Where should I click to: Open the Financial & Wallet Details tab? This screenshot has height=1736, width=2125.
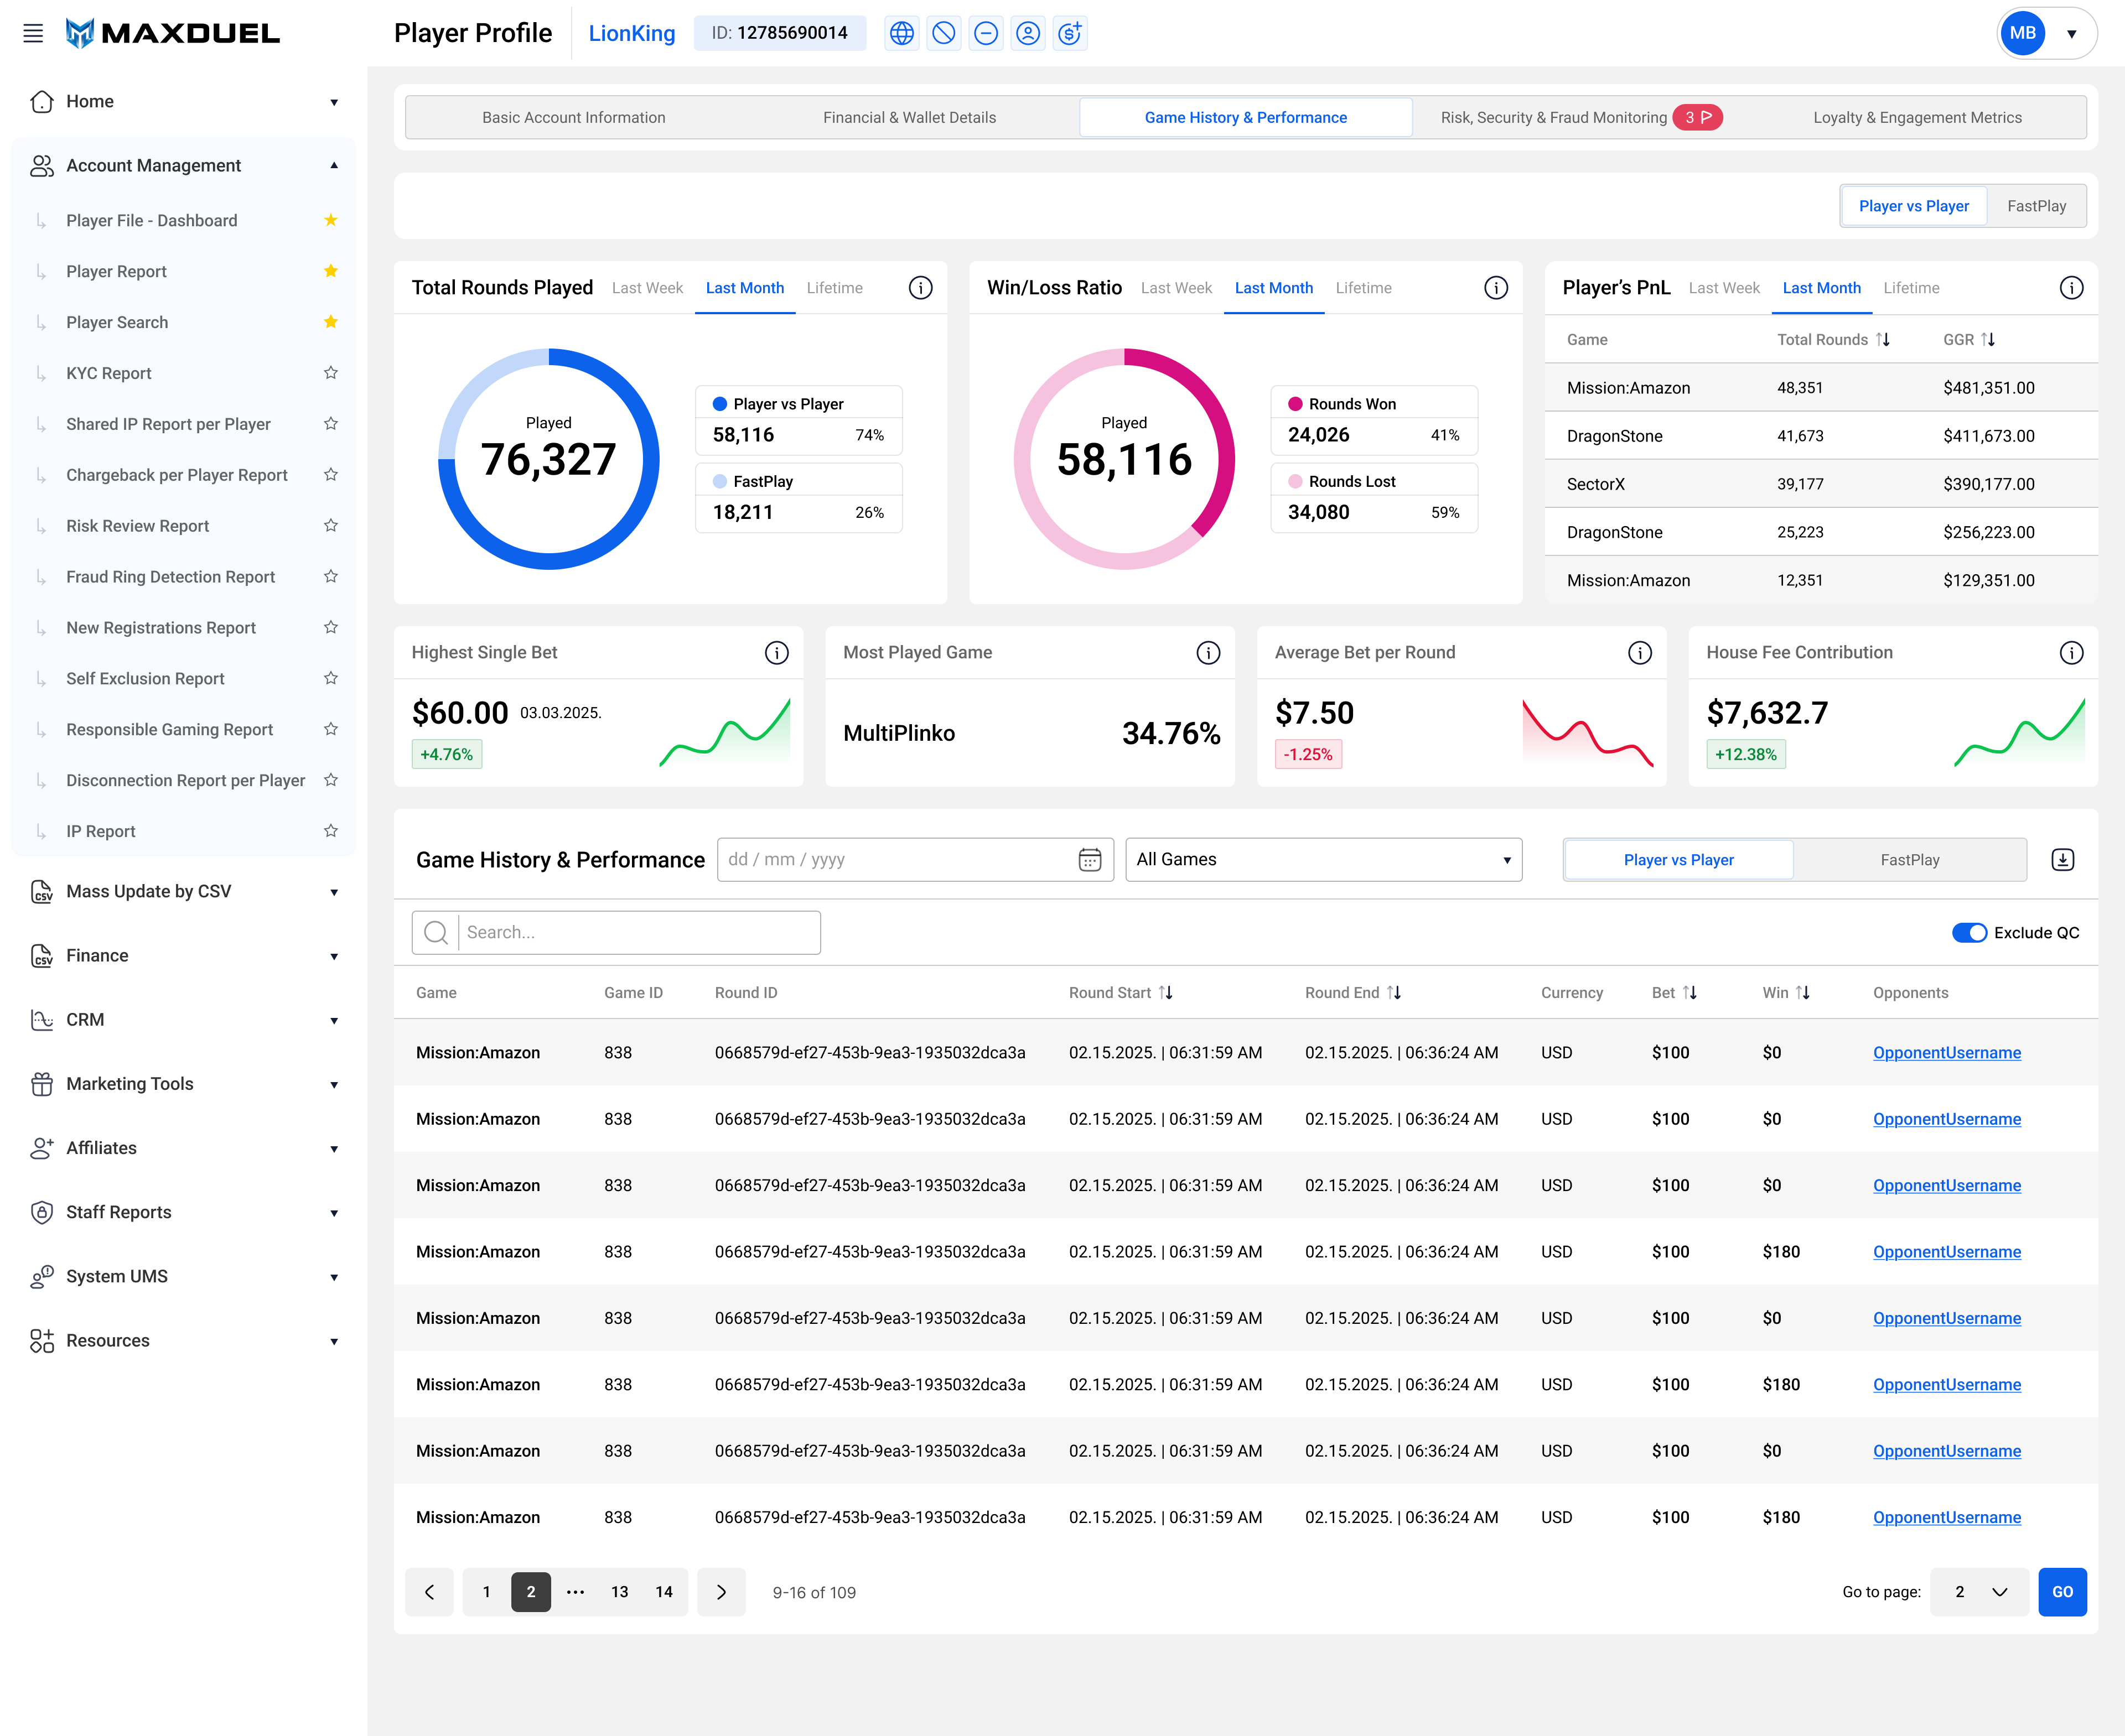coord(909,117)
